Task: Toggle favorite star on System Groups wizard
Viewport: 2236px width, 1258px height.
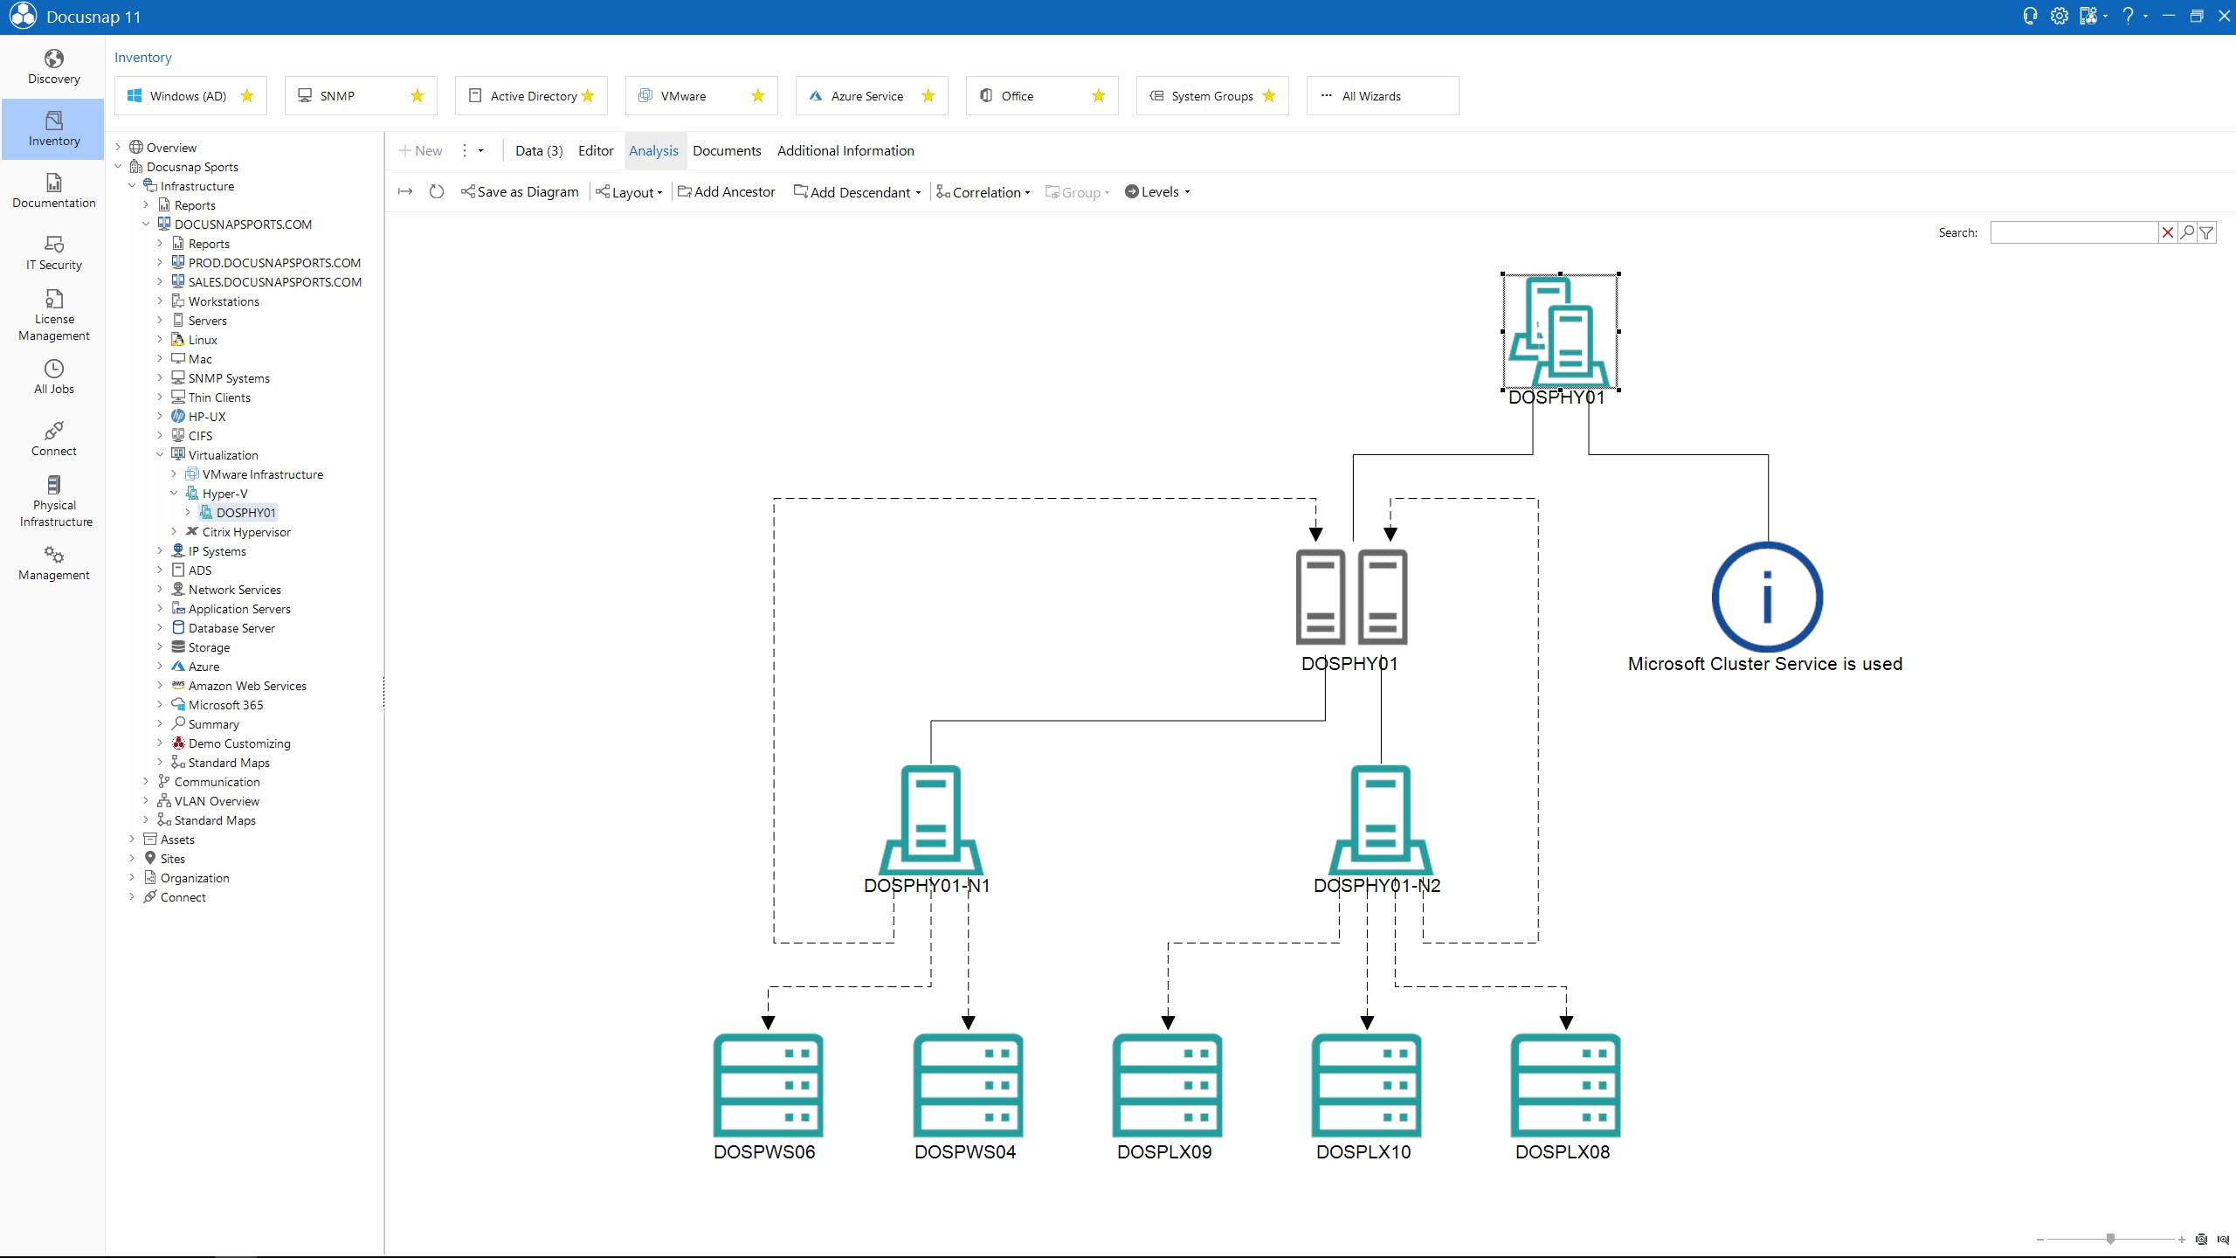Action: coord(1269,95)
